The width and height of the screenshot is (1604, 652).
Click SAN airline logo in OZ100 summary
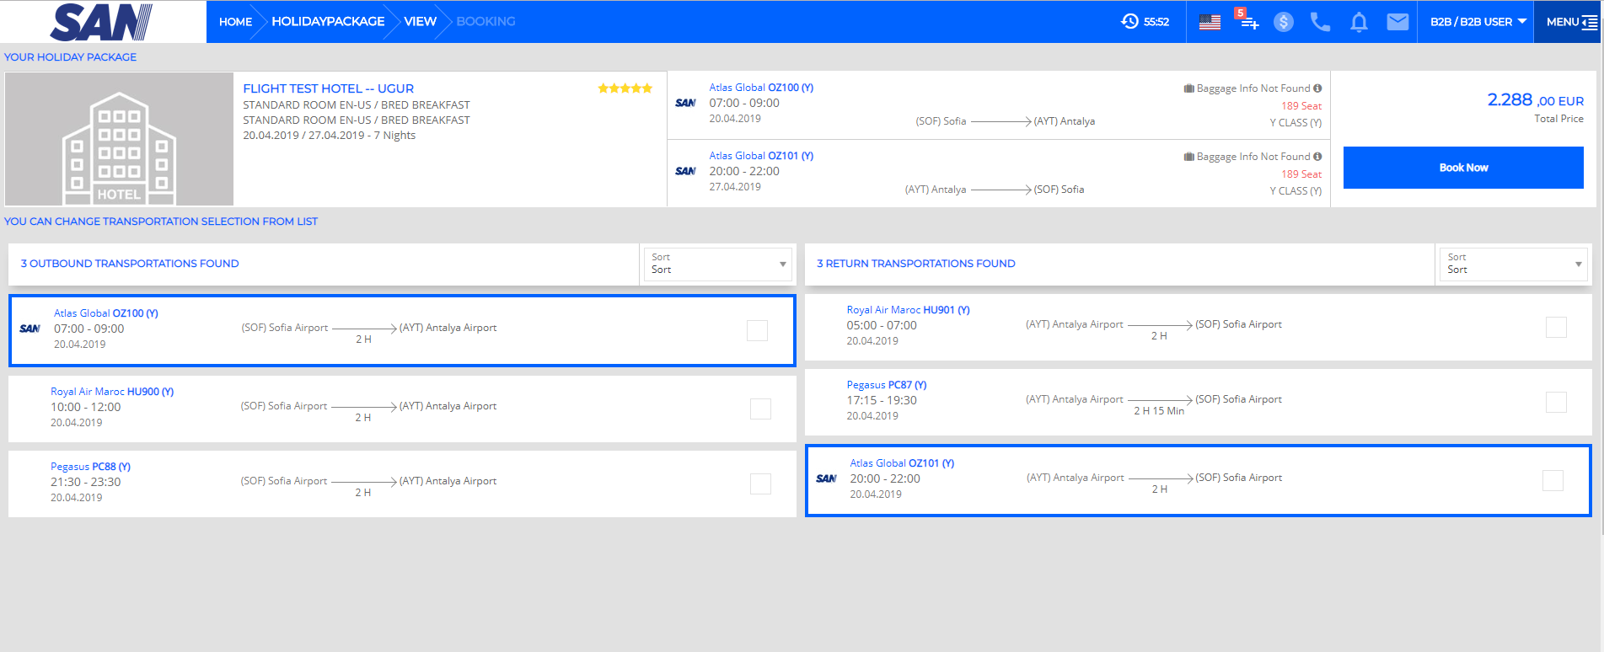[685, 103]
